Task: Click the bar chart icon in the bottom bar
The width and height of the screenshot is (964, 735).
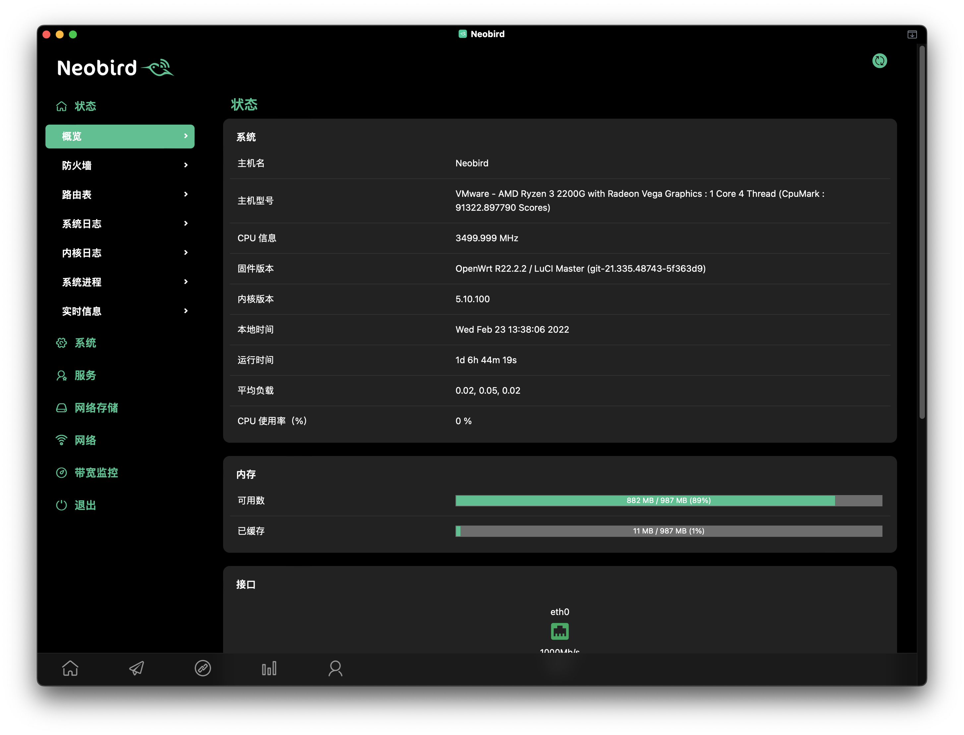Action: click(x=269, y=668)
